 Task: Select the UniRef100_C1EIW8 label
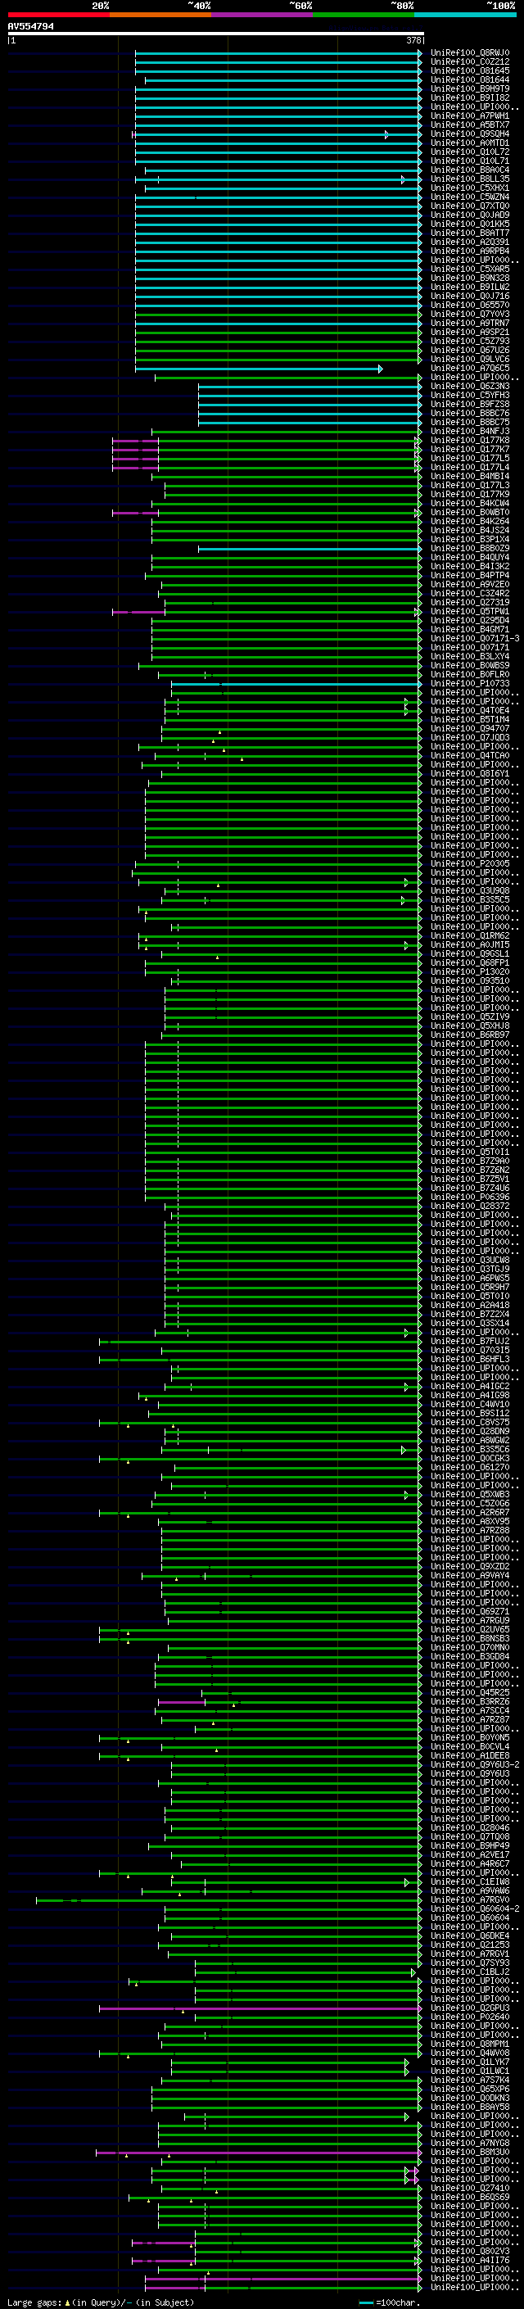pyautogui.click(x=469, y=1881)
